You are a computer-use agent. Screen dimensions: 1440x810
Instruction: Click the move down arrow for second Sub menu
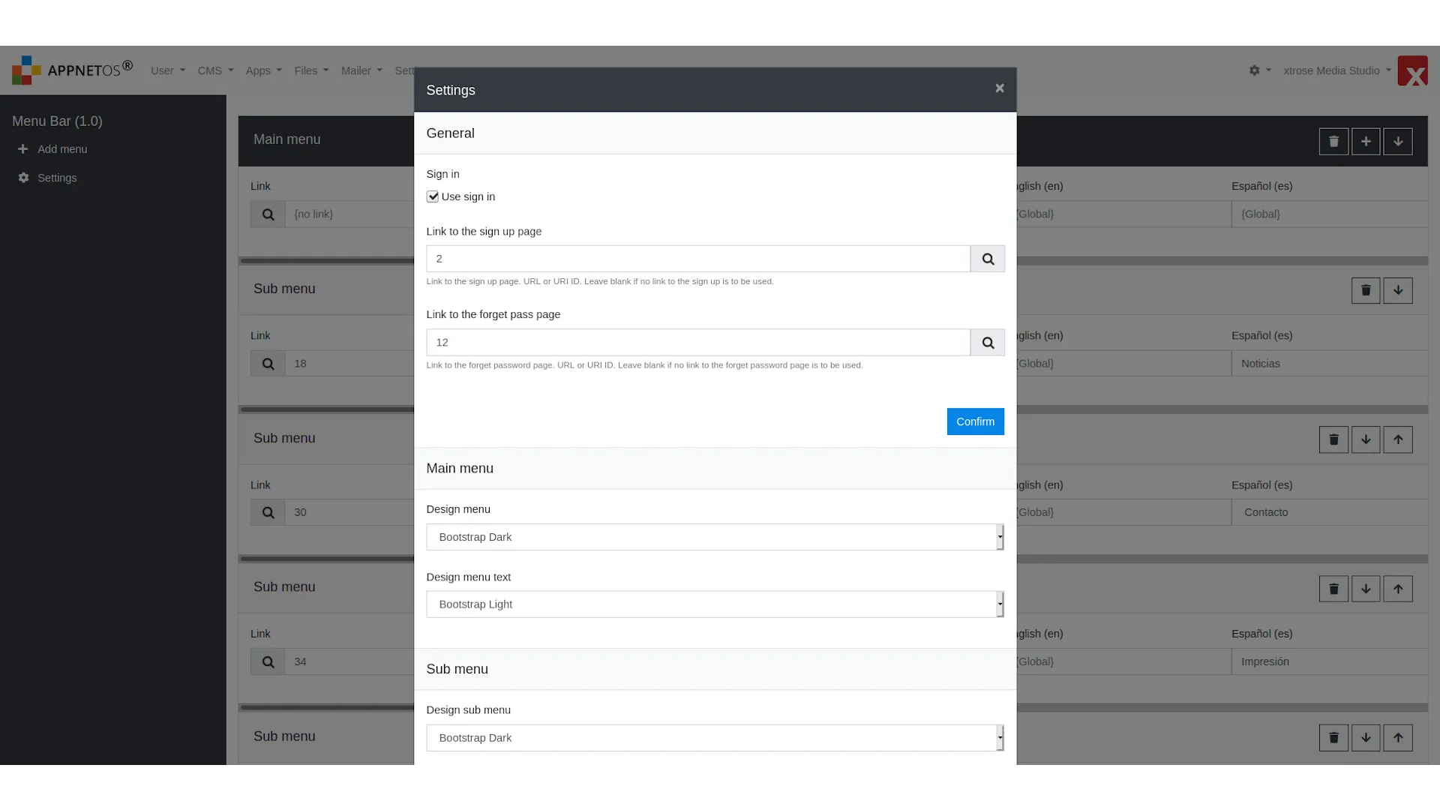[1366, 439]
